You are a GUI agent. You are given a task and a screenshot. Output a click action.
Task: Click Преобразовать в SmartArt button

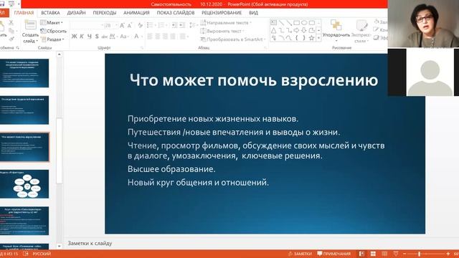[232, 39]
